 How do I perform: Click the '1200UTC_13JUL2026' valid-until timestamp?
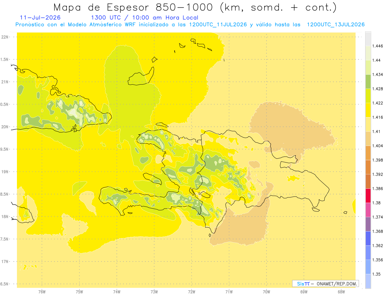336,25
